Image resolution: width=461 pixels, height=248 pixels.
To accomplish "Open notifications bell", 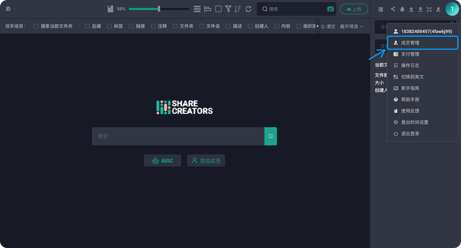I will tap(402, 9).
